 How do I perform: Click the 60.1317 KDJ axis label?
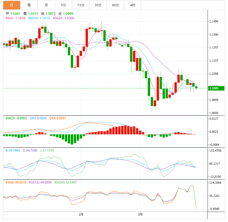[214, 164]
